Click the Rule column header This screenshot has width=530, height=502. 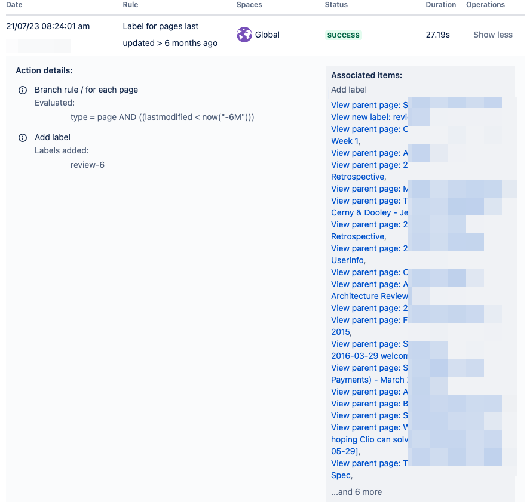click(130, 5)
